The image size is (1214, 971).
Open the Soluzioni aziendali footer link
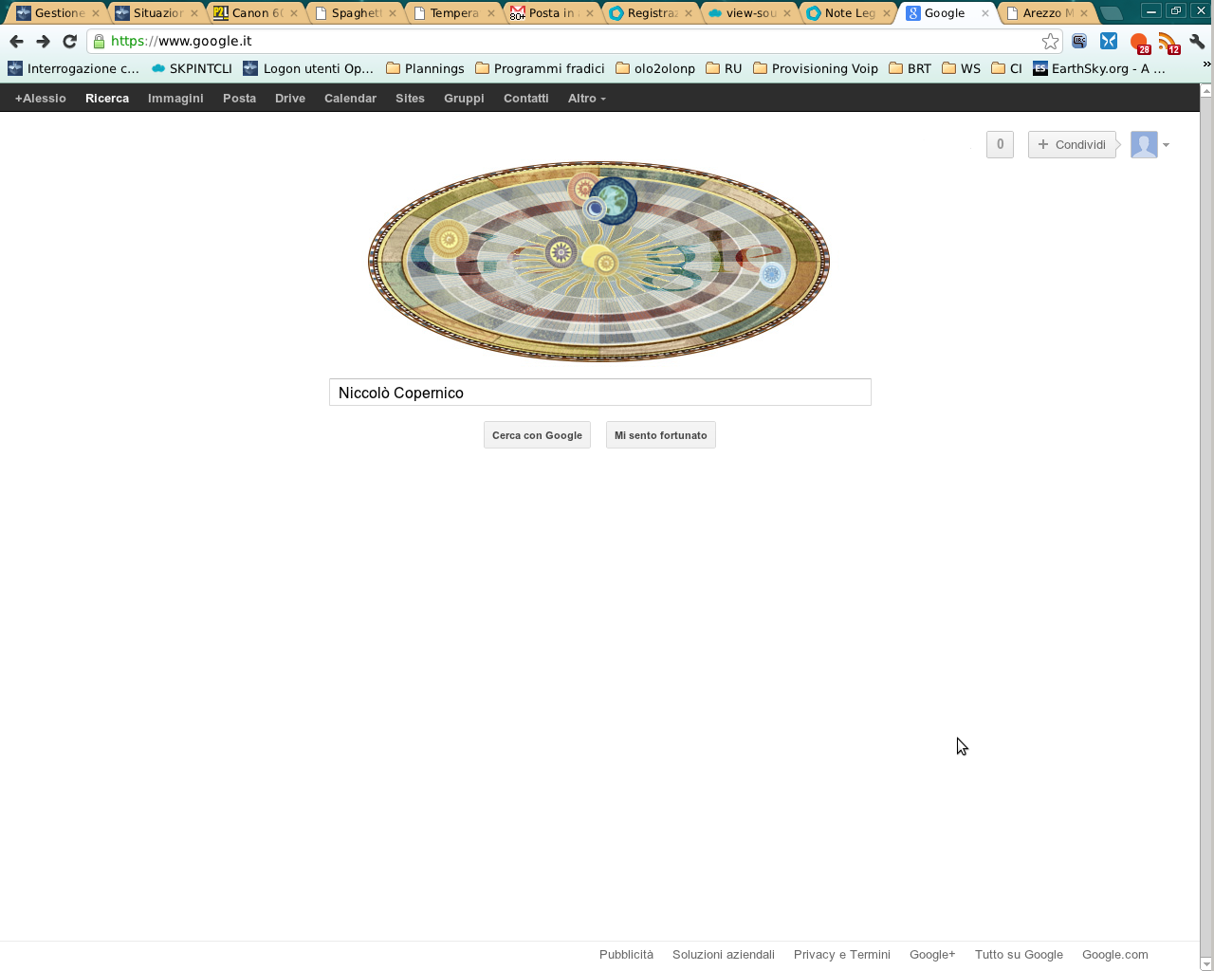click(724, 954)
